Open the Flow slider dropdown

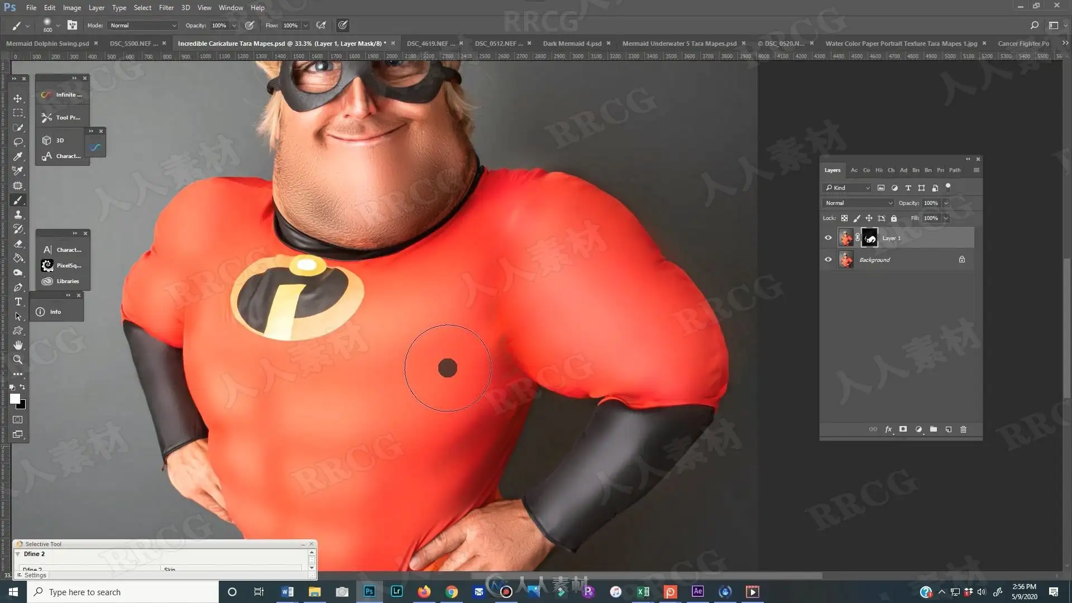[305, 25]
